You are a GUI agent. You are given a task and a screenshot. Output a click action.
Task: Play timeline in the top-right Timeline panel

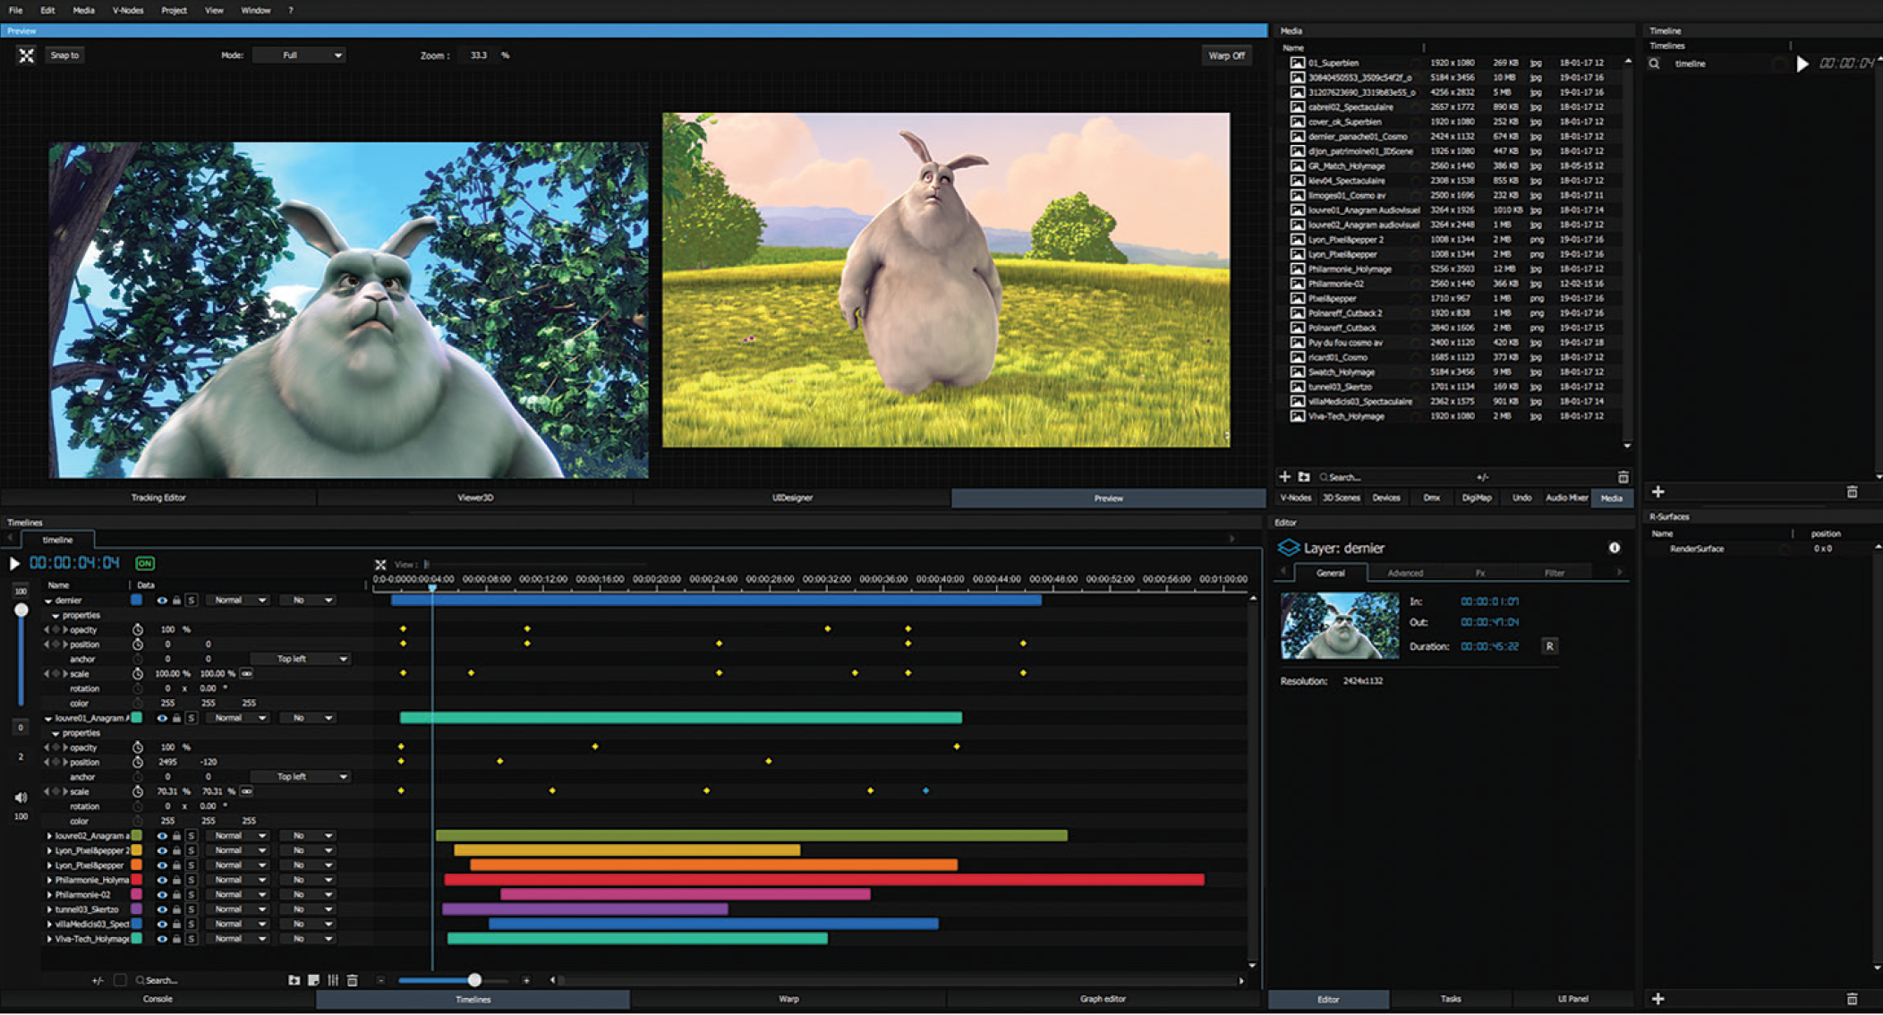(1802, 64)
